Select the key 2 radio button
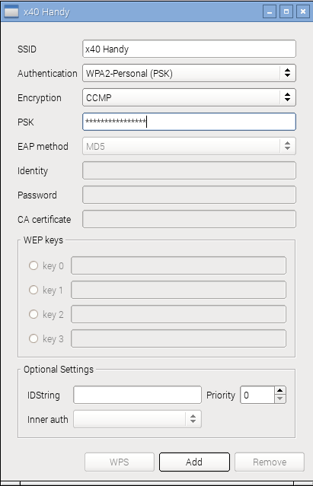The height and width of the screenshot is (486, 313). pyautogui.click(x=34, y=314)
